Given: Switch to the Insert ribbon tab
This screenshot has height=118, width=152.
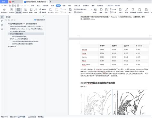Looking at the screenshot, I should pos(38,5).
